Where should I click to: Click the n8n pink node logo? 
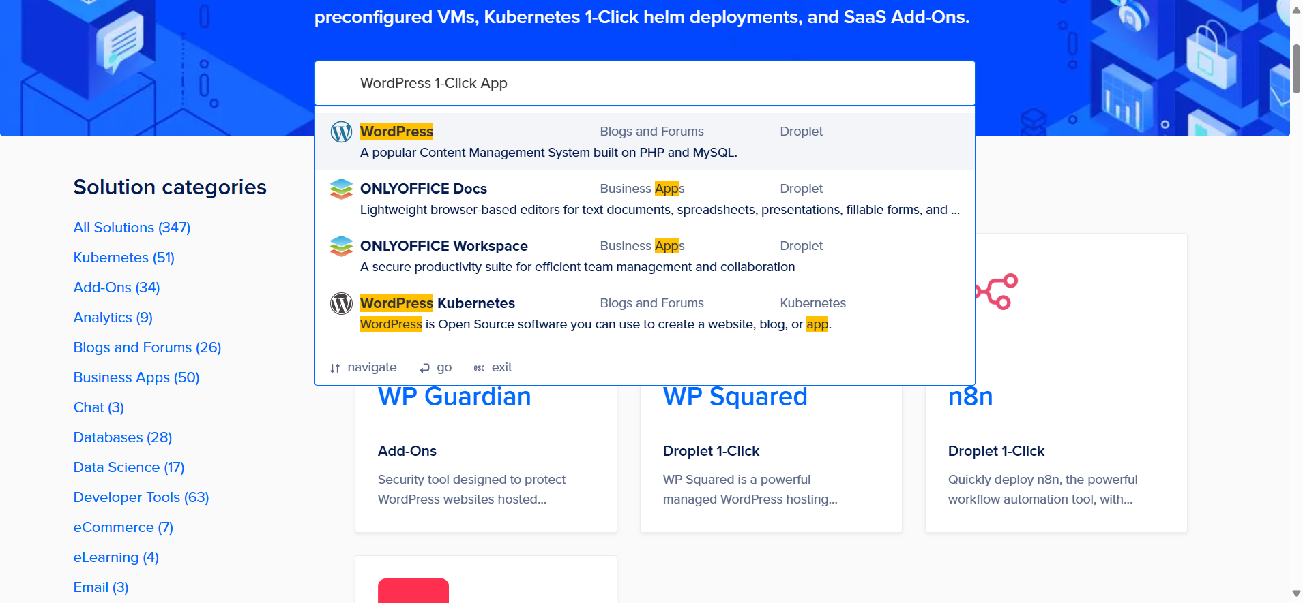click(997, 292)
